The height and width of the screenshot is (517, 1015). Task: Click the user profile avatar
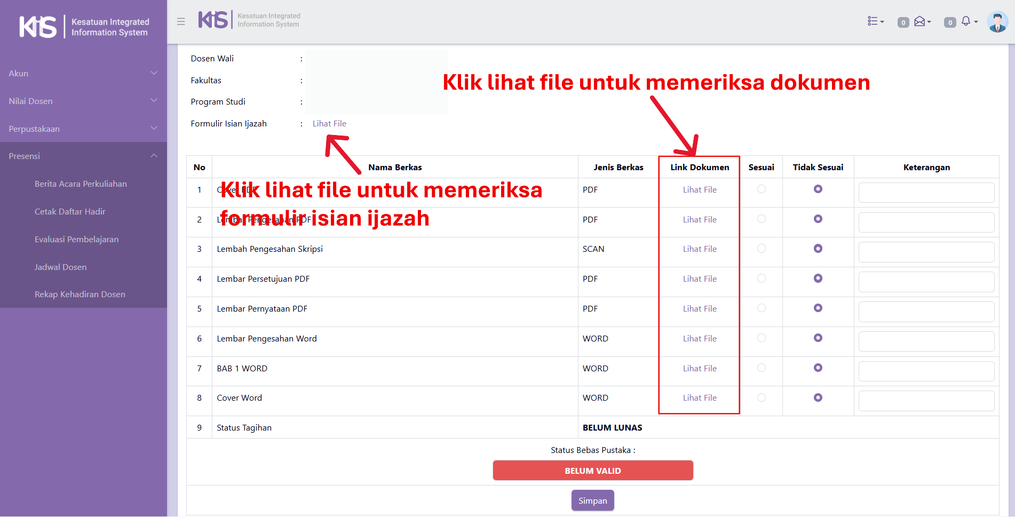click(x=997, y=22)
